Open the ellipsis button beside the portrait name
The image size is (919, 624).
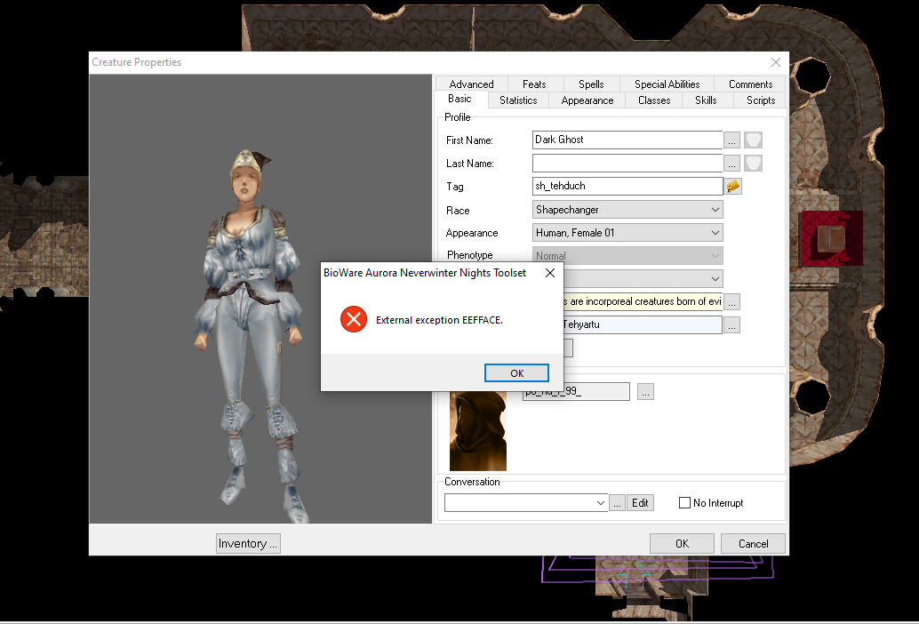(x=644, y=391)
